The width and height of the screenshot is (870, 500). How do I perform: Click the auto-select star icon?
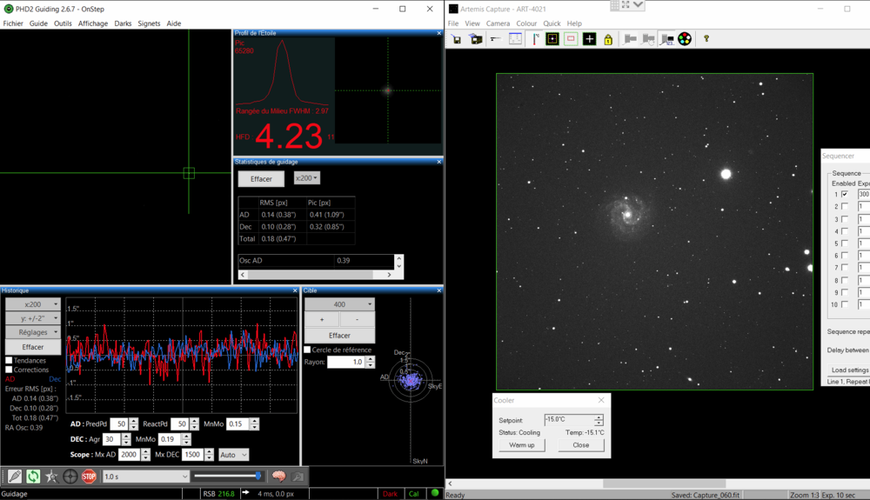pyautogui.click(x=51, y=477)
